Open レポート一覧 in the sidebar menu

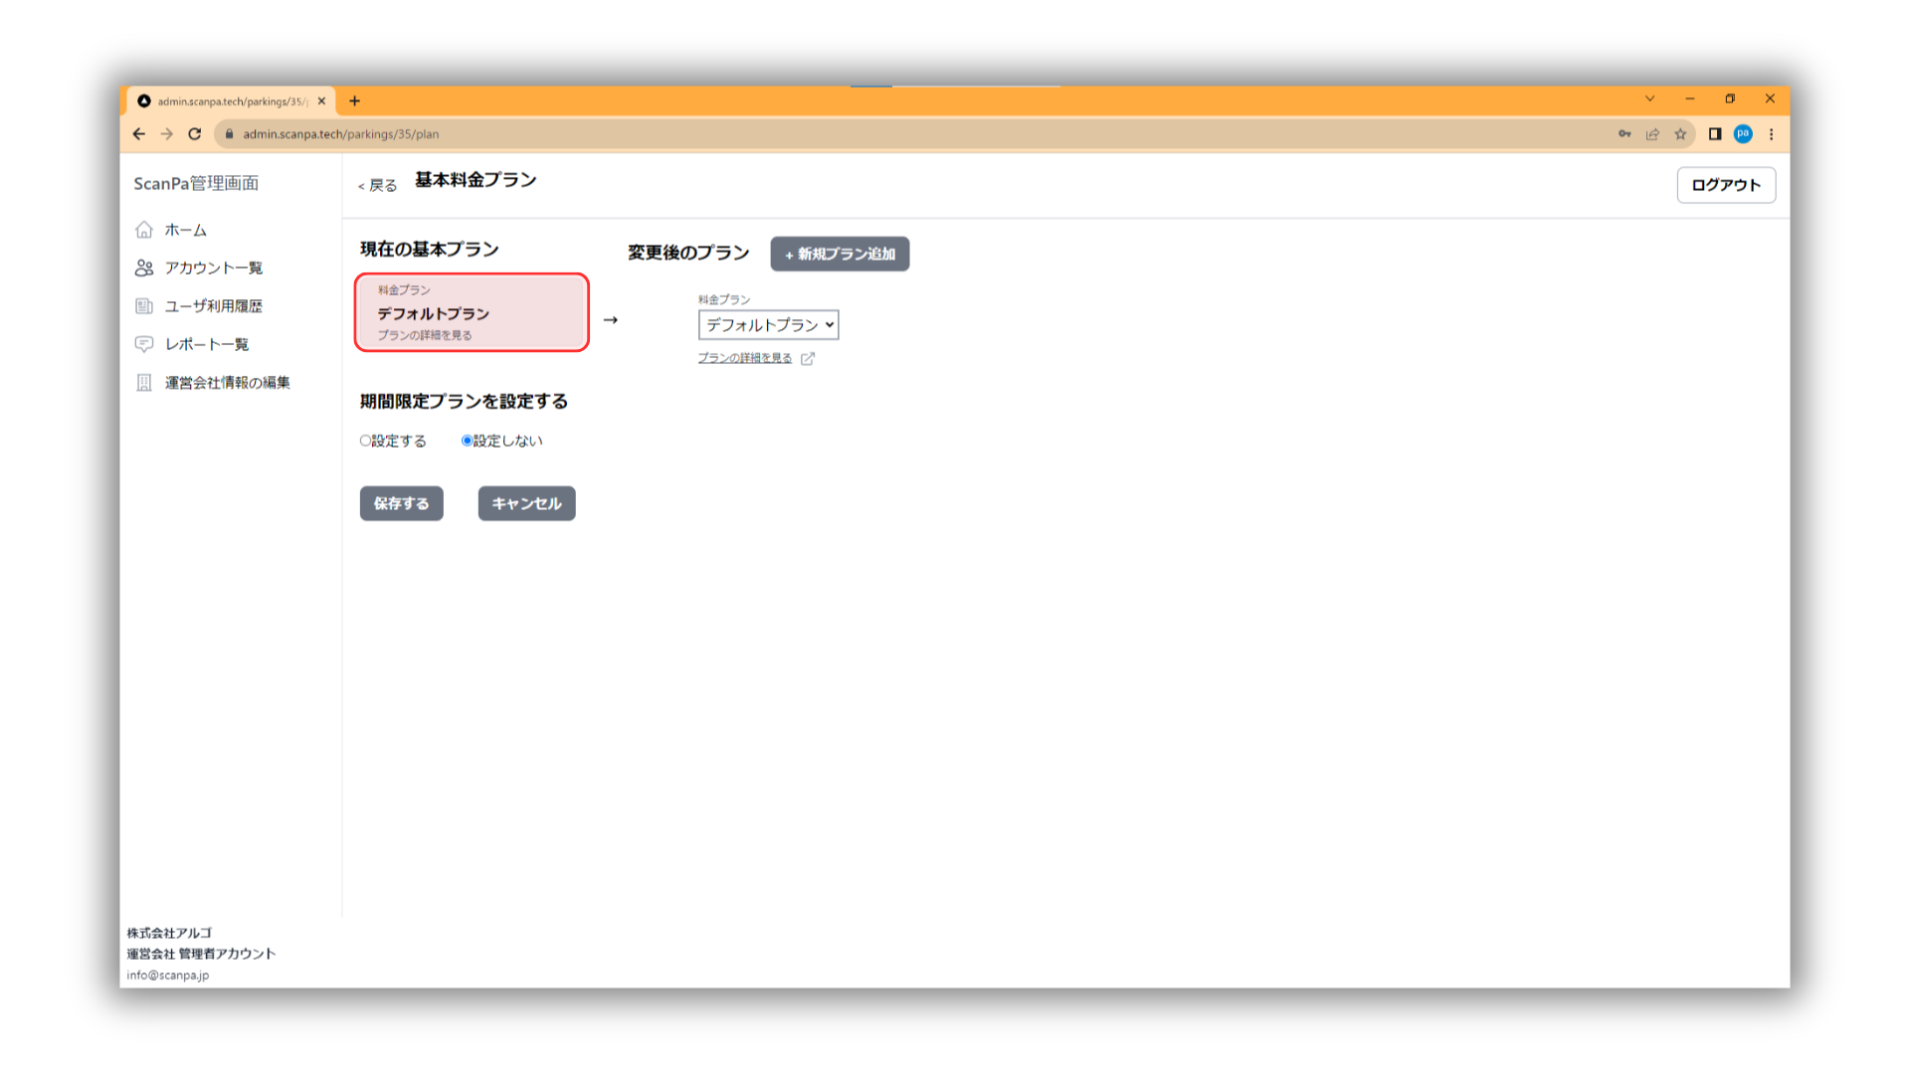pyautogui.click(x=206, y=344)
